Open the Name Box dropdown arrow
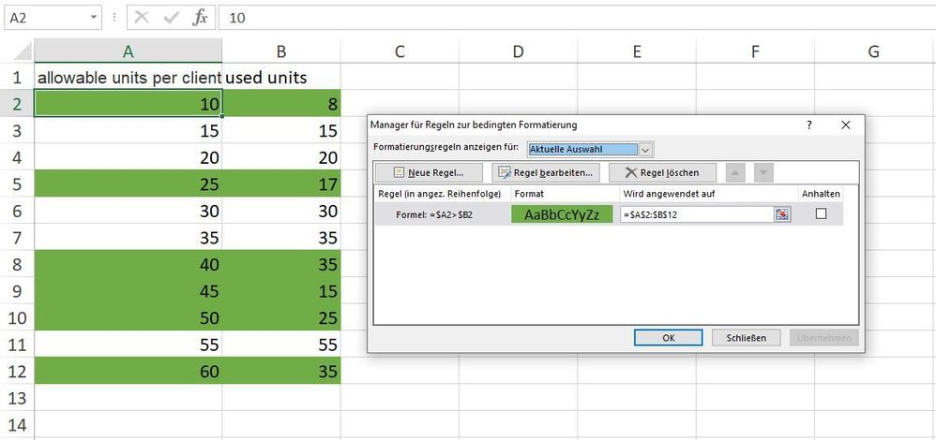Image resolution: width=936 pixels, height=440 pixels. point(94,17)
